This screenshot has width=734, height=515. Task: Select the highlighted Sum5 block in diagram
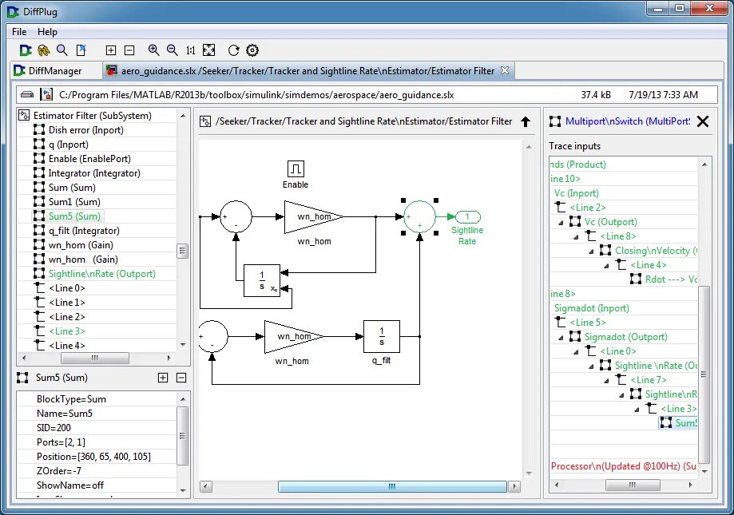tap(420, 216)
